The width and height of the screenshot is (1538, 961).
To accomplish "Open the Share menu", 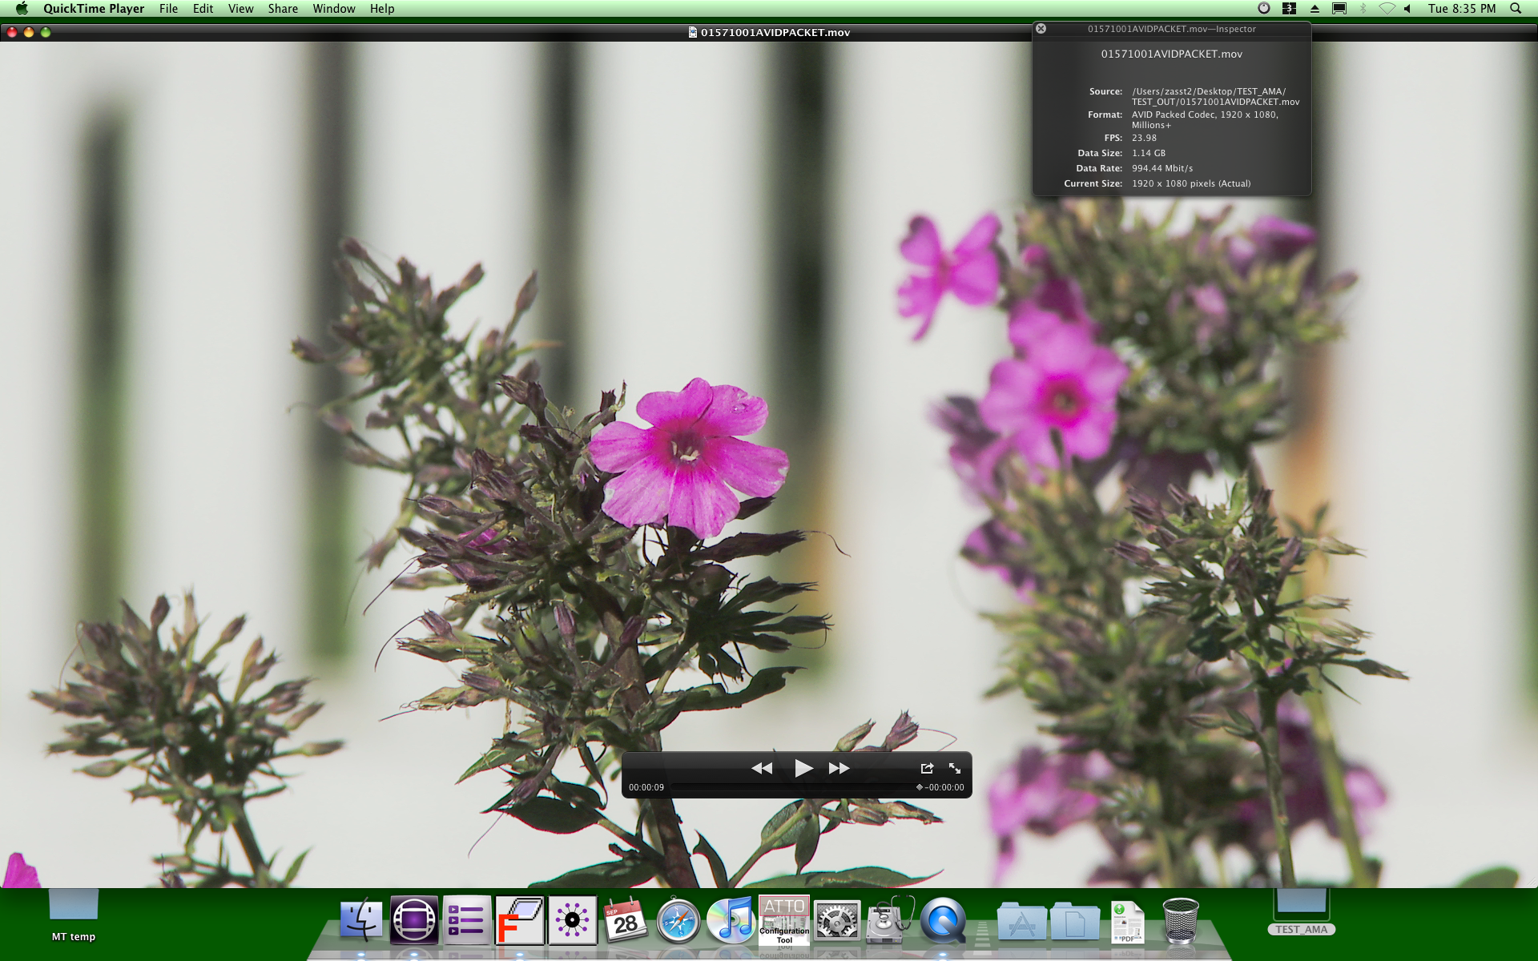I will tap(283, 9).
